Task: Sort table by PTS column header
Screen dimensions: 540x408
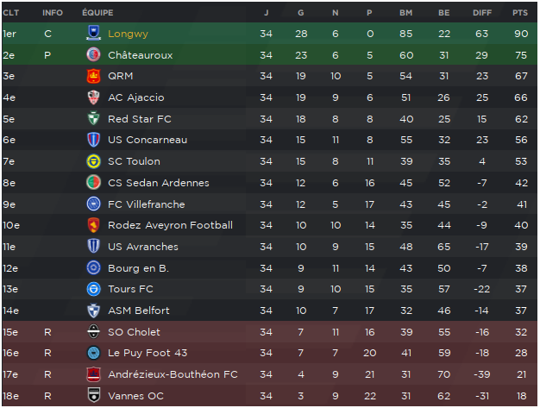Action: pyautogui.click(x=519, y=13)
